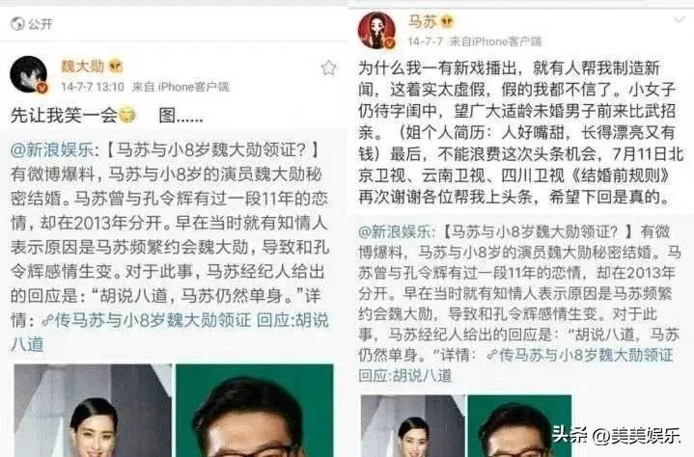
Task: Open the man-with-glasses photo in the left post
Action: [255, 411]
